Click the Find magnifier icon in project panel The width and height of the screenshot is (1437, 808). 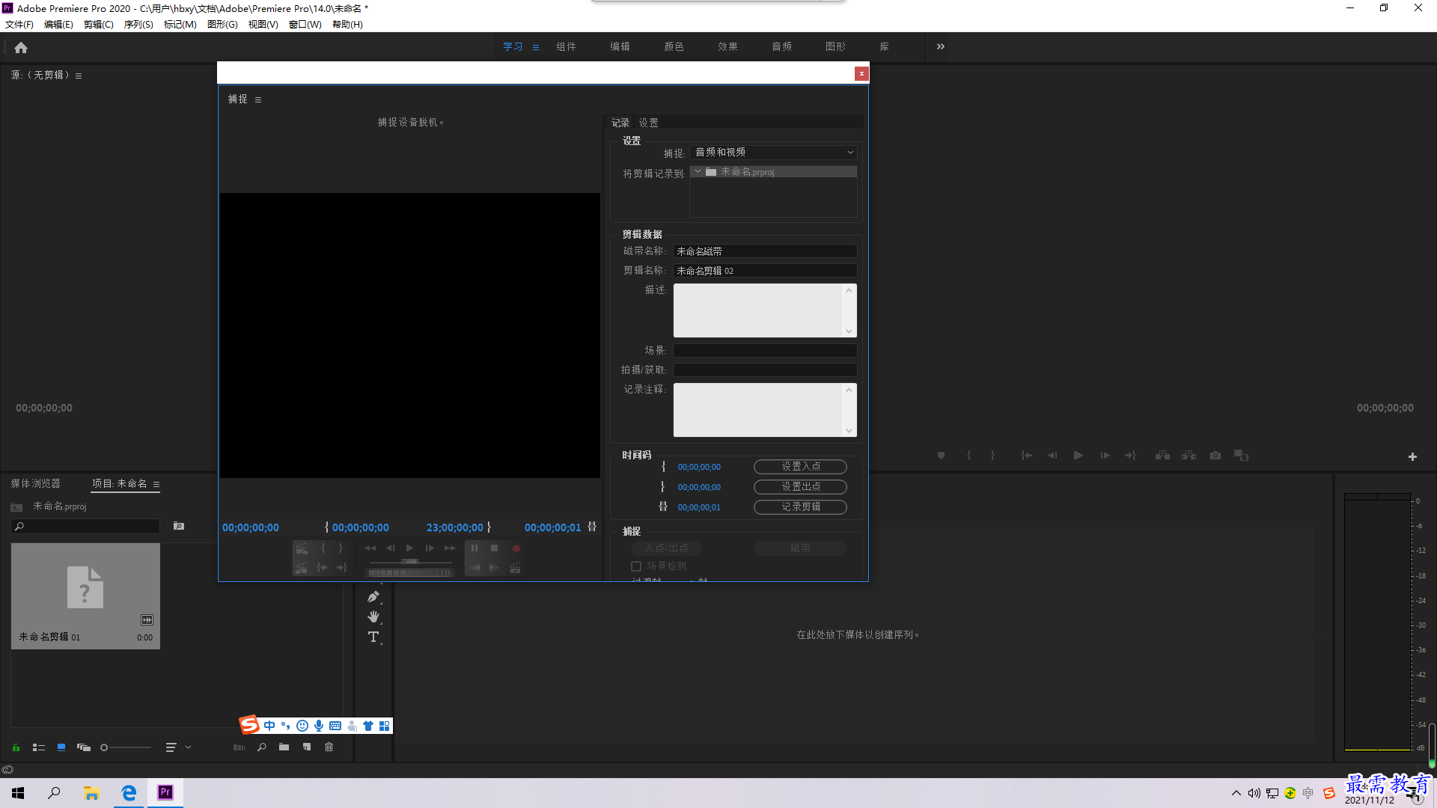pos(262,747)
